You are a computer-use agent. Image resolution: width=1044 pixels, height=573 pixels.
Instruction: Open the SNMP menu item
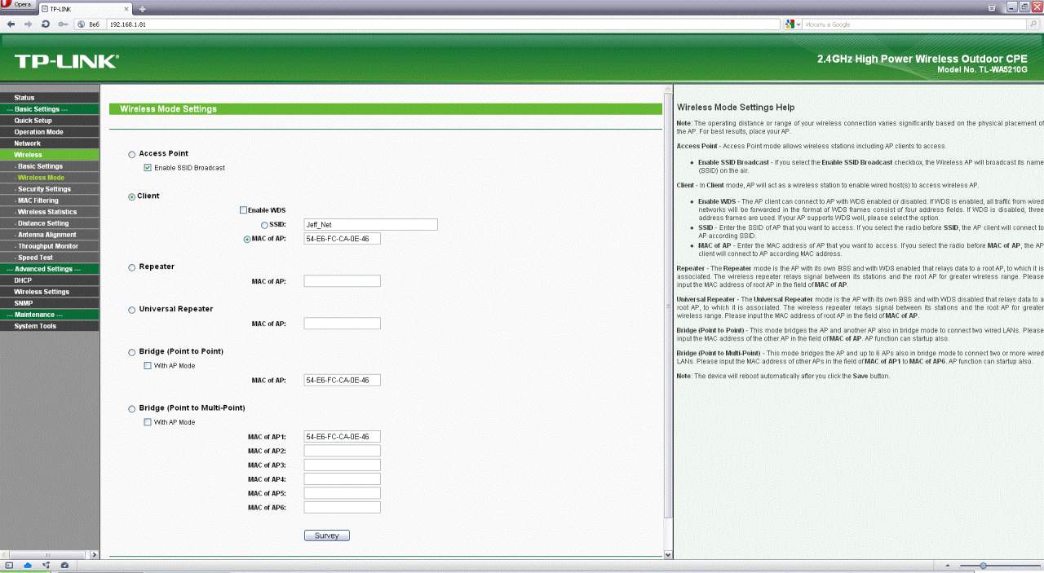point(50,303)
